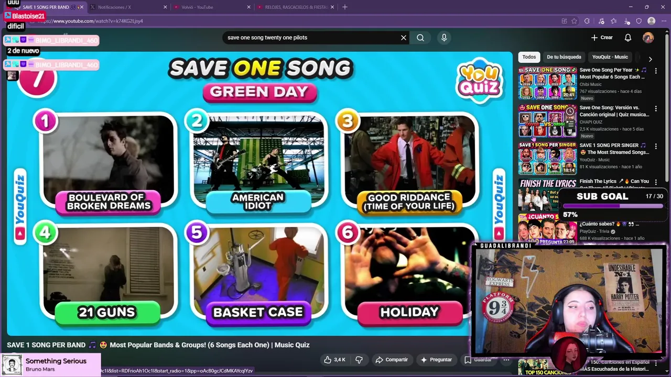Viewport: 671px width, 377px height.
Task: Add Versión vs. original to watch later
Action: tap(569, 112)
